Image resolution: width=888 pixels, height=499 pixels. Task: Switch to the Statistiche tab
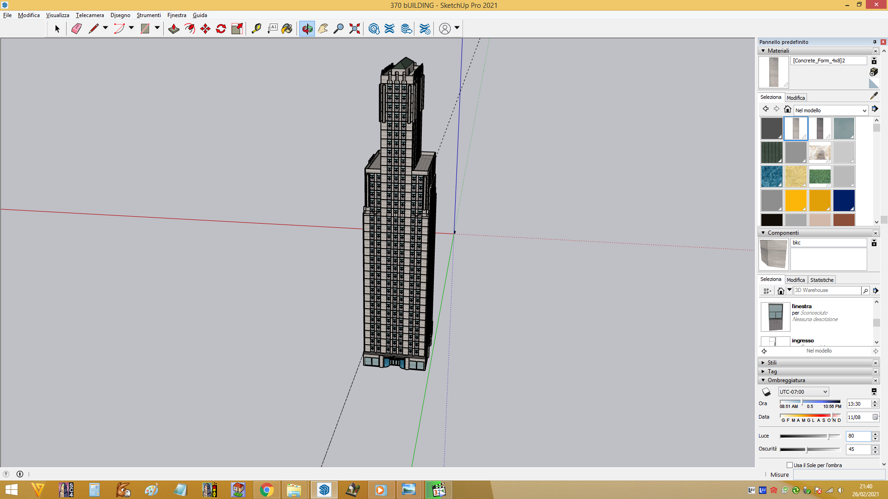822,280
